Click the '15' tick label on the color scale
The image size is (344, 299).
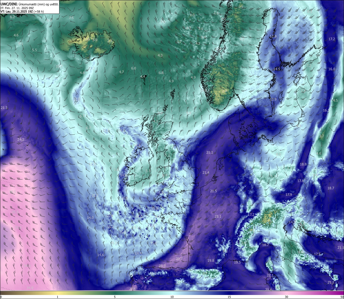point(229,297)
